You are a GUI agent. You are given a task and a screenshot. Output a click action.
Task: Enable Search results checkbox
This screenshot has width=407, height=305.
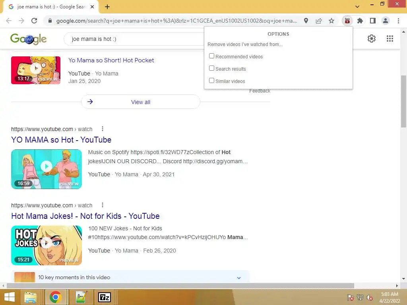point(211,68)
